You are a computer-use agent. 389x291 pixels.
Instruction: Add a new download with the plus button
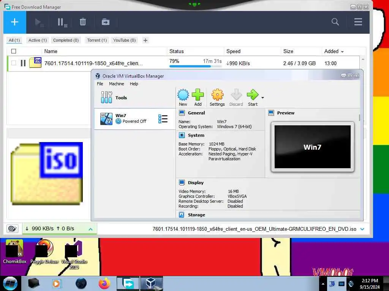pyautogui.click(x=15, y=22)
